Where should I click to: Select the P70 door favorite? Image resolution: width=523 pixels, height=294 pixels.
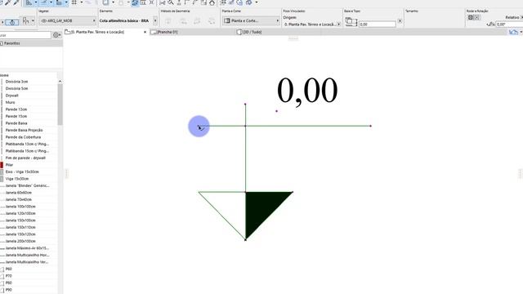9,276
